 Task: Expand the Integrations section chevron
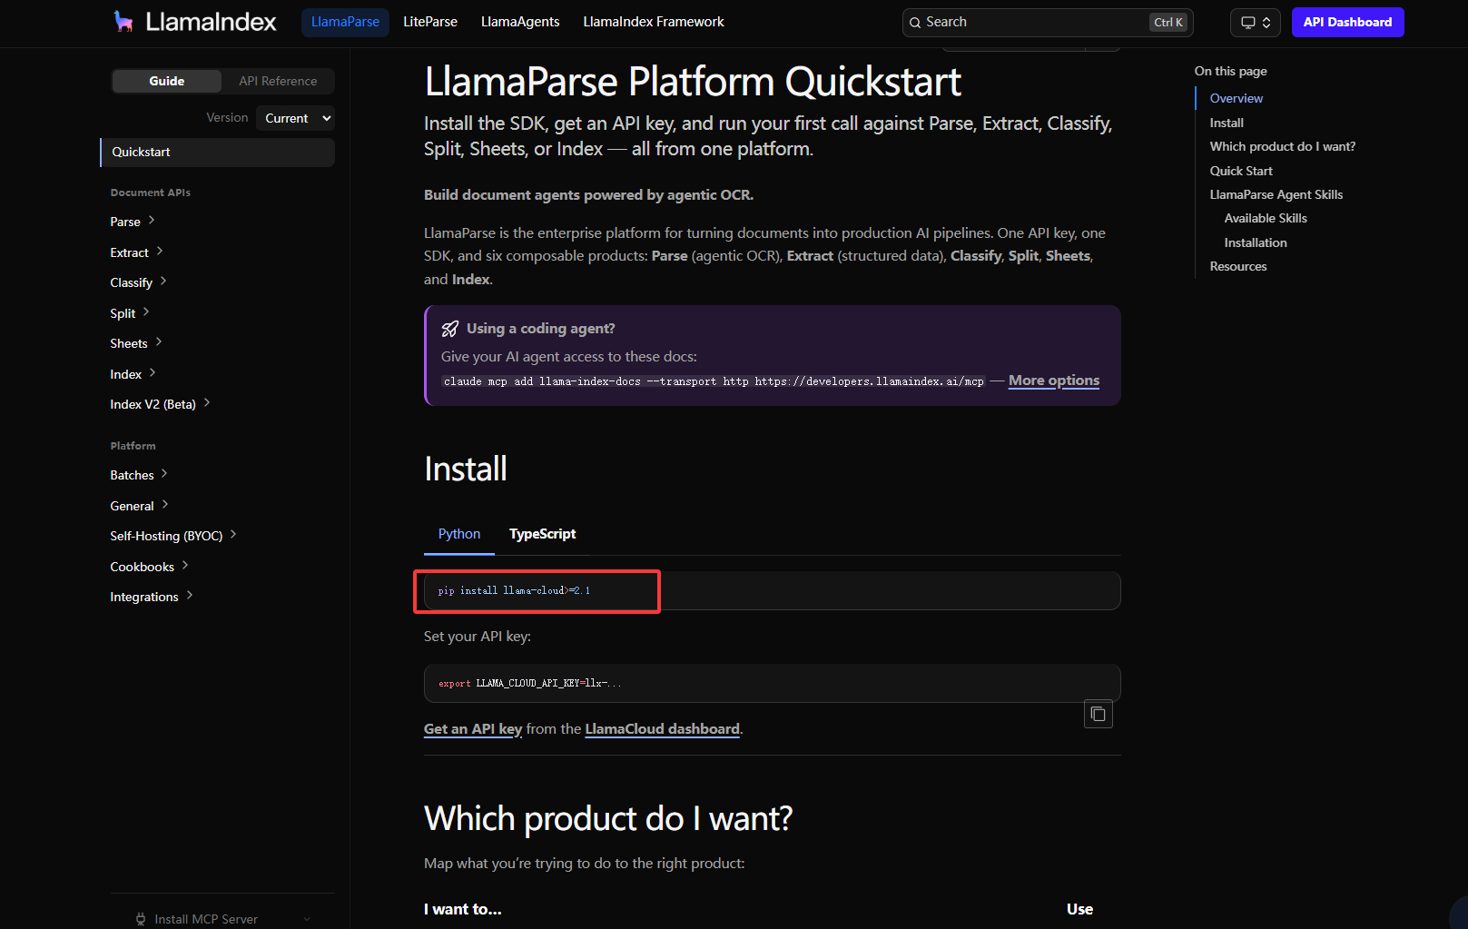pyautogui.click(x=190, y=596)
